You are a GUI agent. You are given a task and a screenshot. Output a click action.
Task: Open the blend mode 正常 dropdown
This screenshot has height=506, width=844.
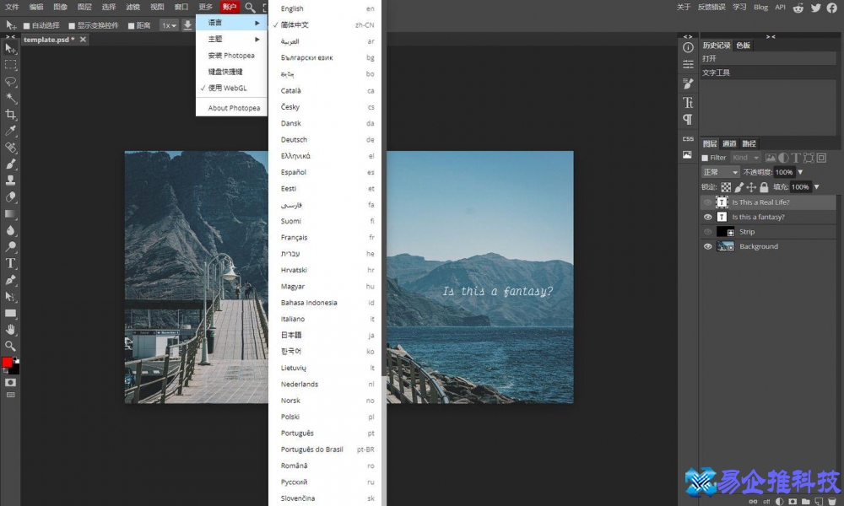[x=721, y=172]
